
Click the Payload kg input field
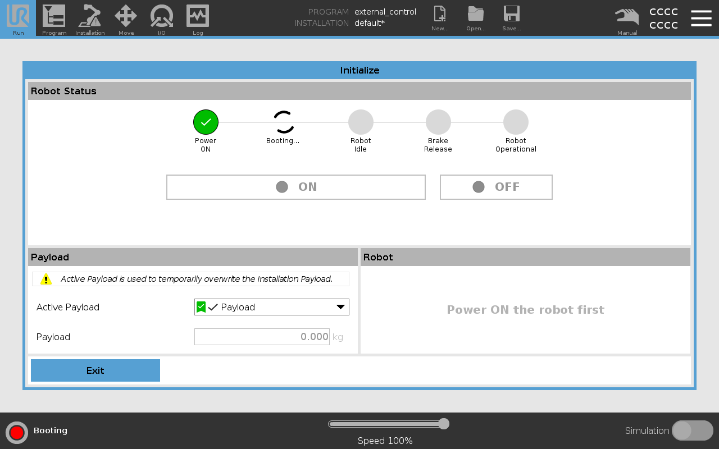pos(262,337)
